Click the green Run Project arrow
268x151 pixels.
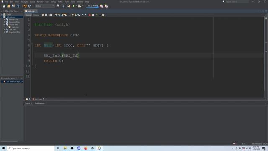[74, 6]
